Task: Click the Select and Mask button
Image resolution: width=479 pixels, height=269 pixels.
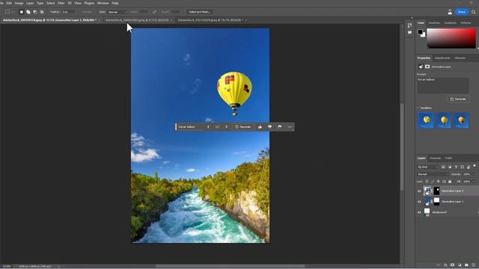Action: tap(200, 12)
